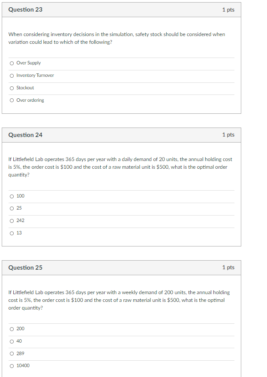Choose 25 as the optimal order quantity

(12, 208)
